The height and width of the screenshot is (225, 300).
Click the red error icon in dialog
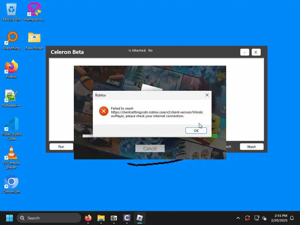pos(104,111)
